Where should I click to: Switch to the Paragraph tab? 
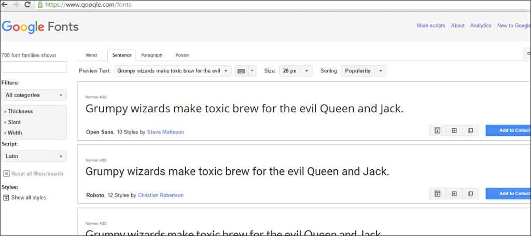152,55
